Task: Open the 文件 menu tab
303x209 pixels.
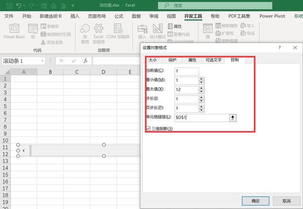Action: point(9,16)
